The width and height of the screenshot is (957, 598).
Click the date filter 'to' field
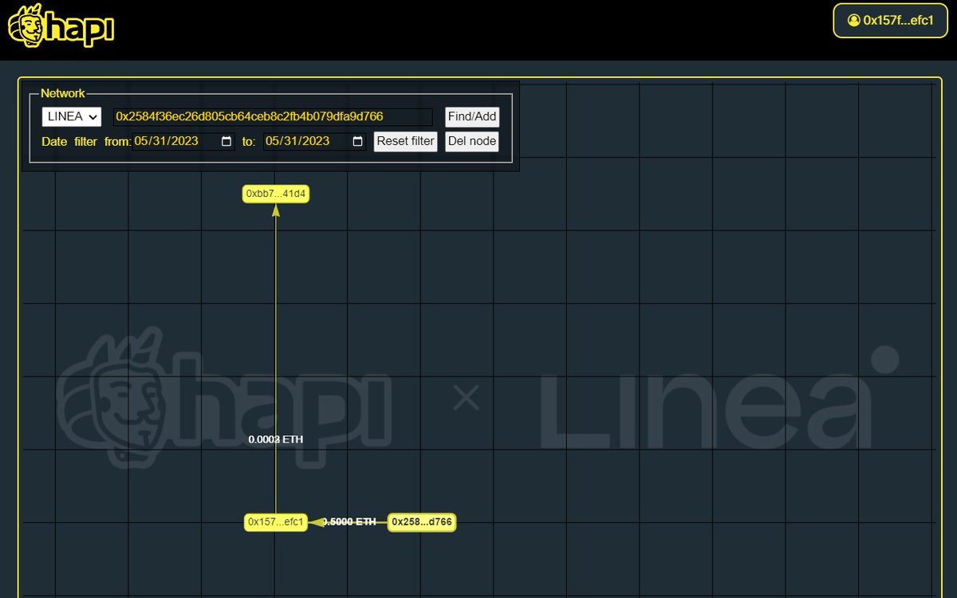(x=314, y=141)
